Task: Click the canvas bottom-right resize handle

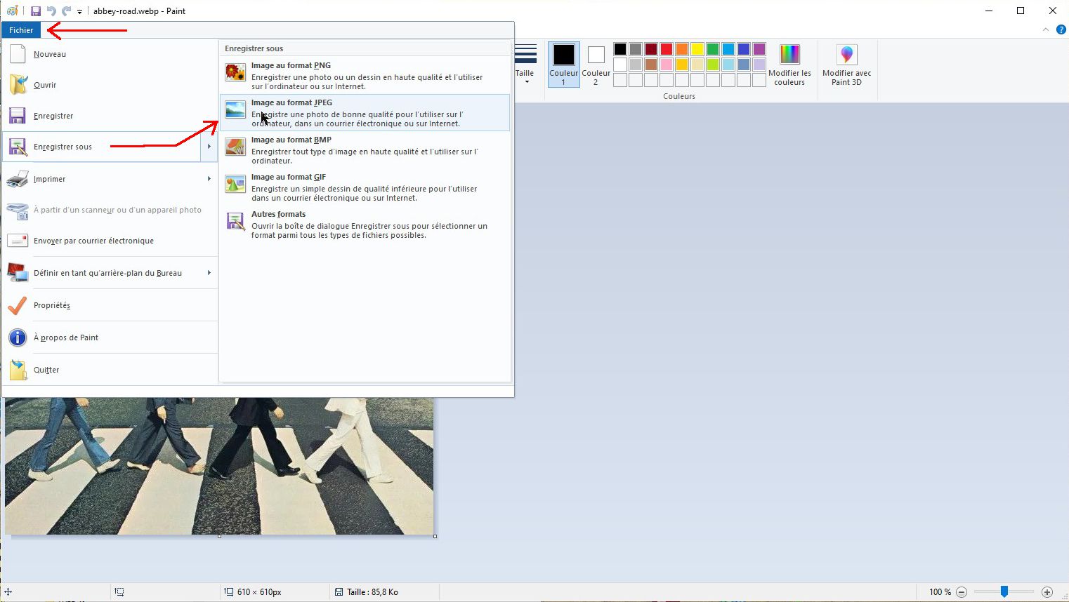Action: coord(435,537)
